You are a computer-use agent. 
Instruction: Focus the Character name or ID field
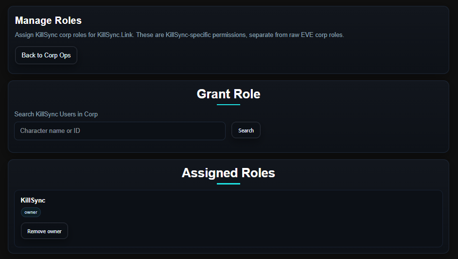click(120, 131)
